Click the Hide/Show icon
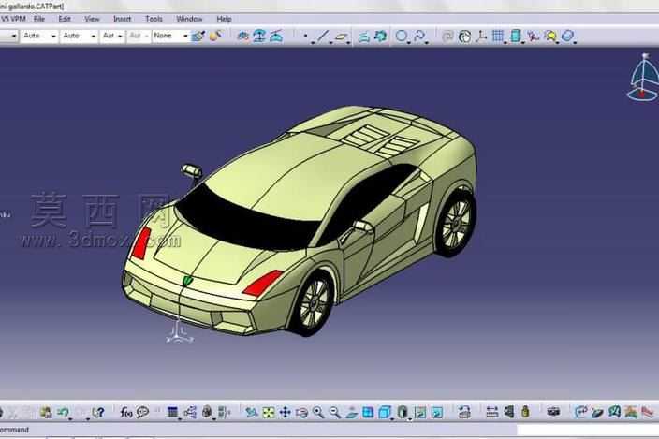The width and height of the screenshot is (659, 439). coord(419,413)
